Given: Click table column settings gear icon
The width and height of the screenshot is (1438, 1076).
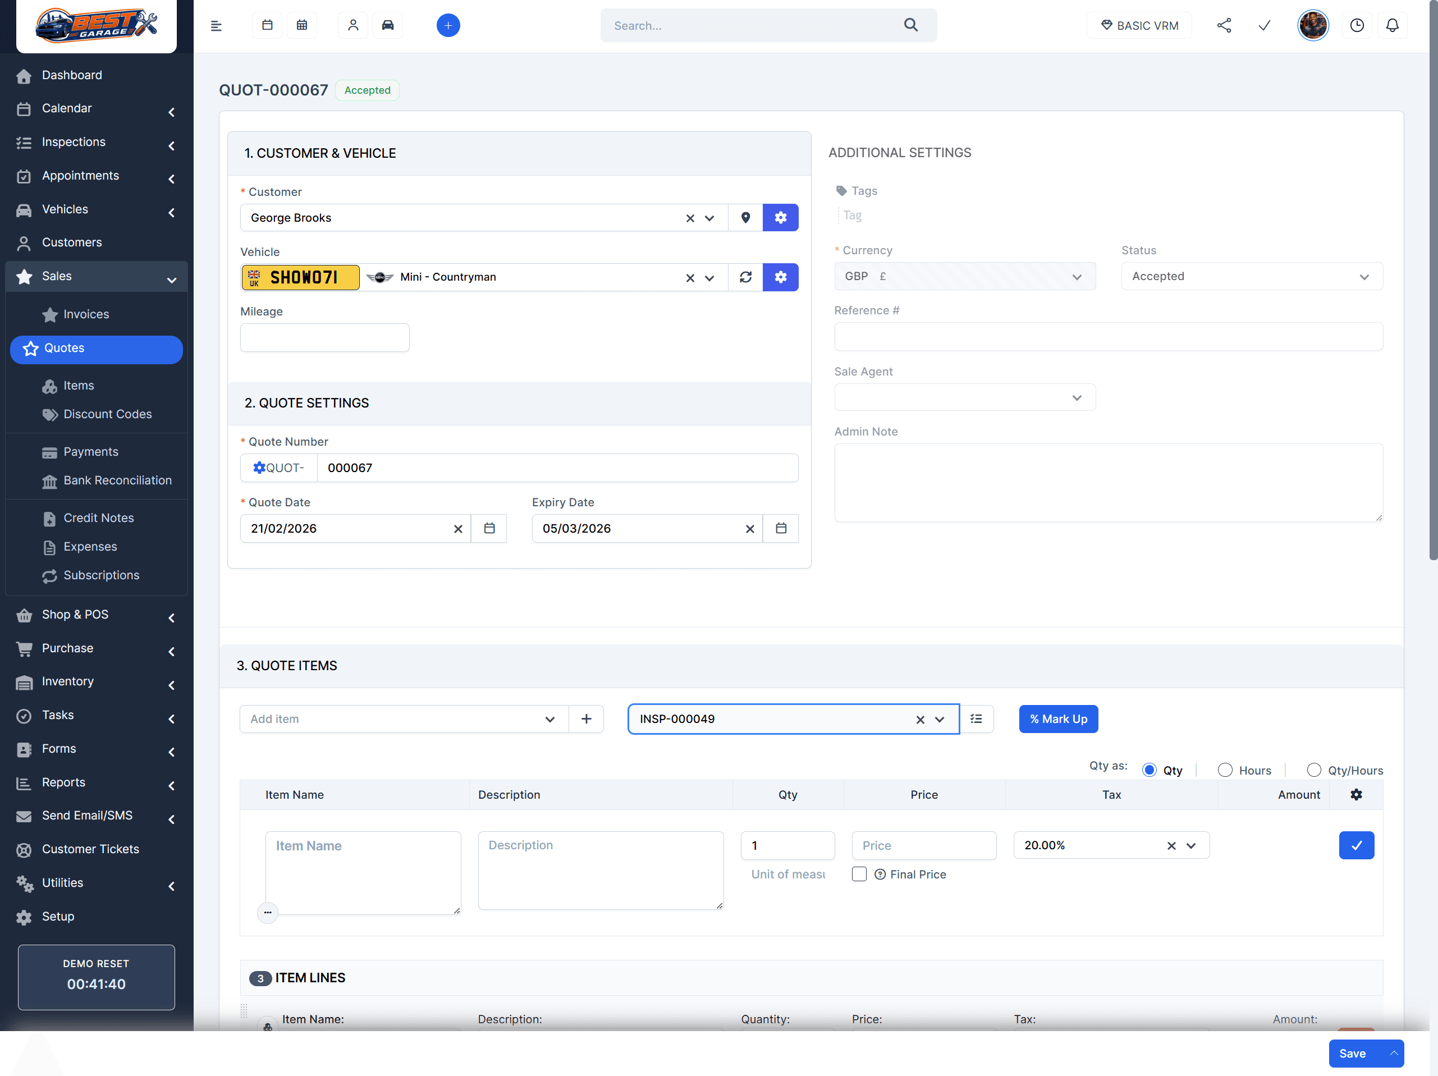Looking at the screenshot, I should [1356, 794].
